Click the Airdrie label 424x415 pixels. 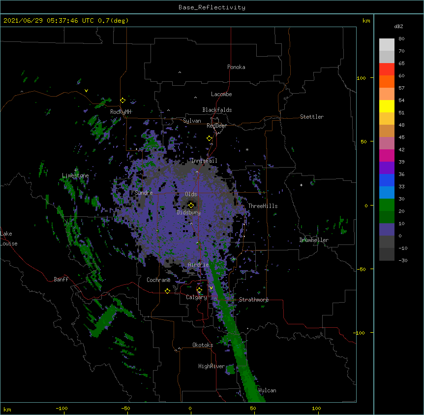coord(198,265)
